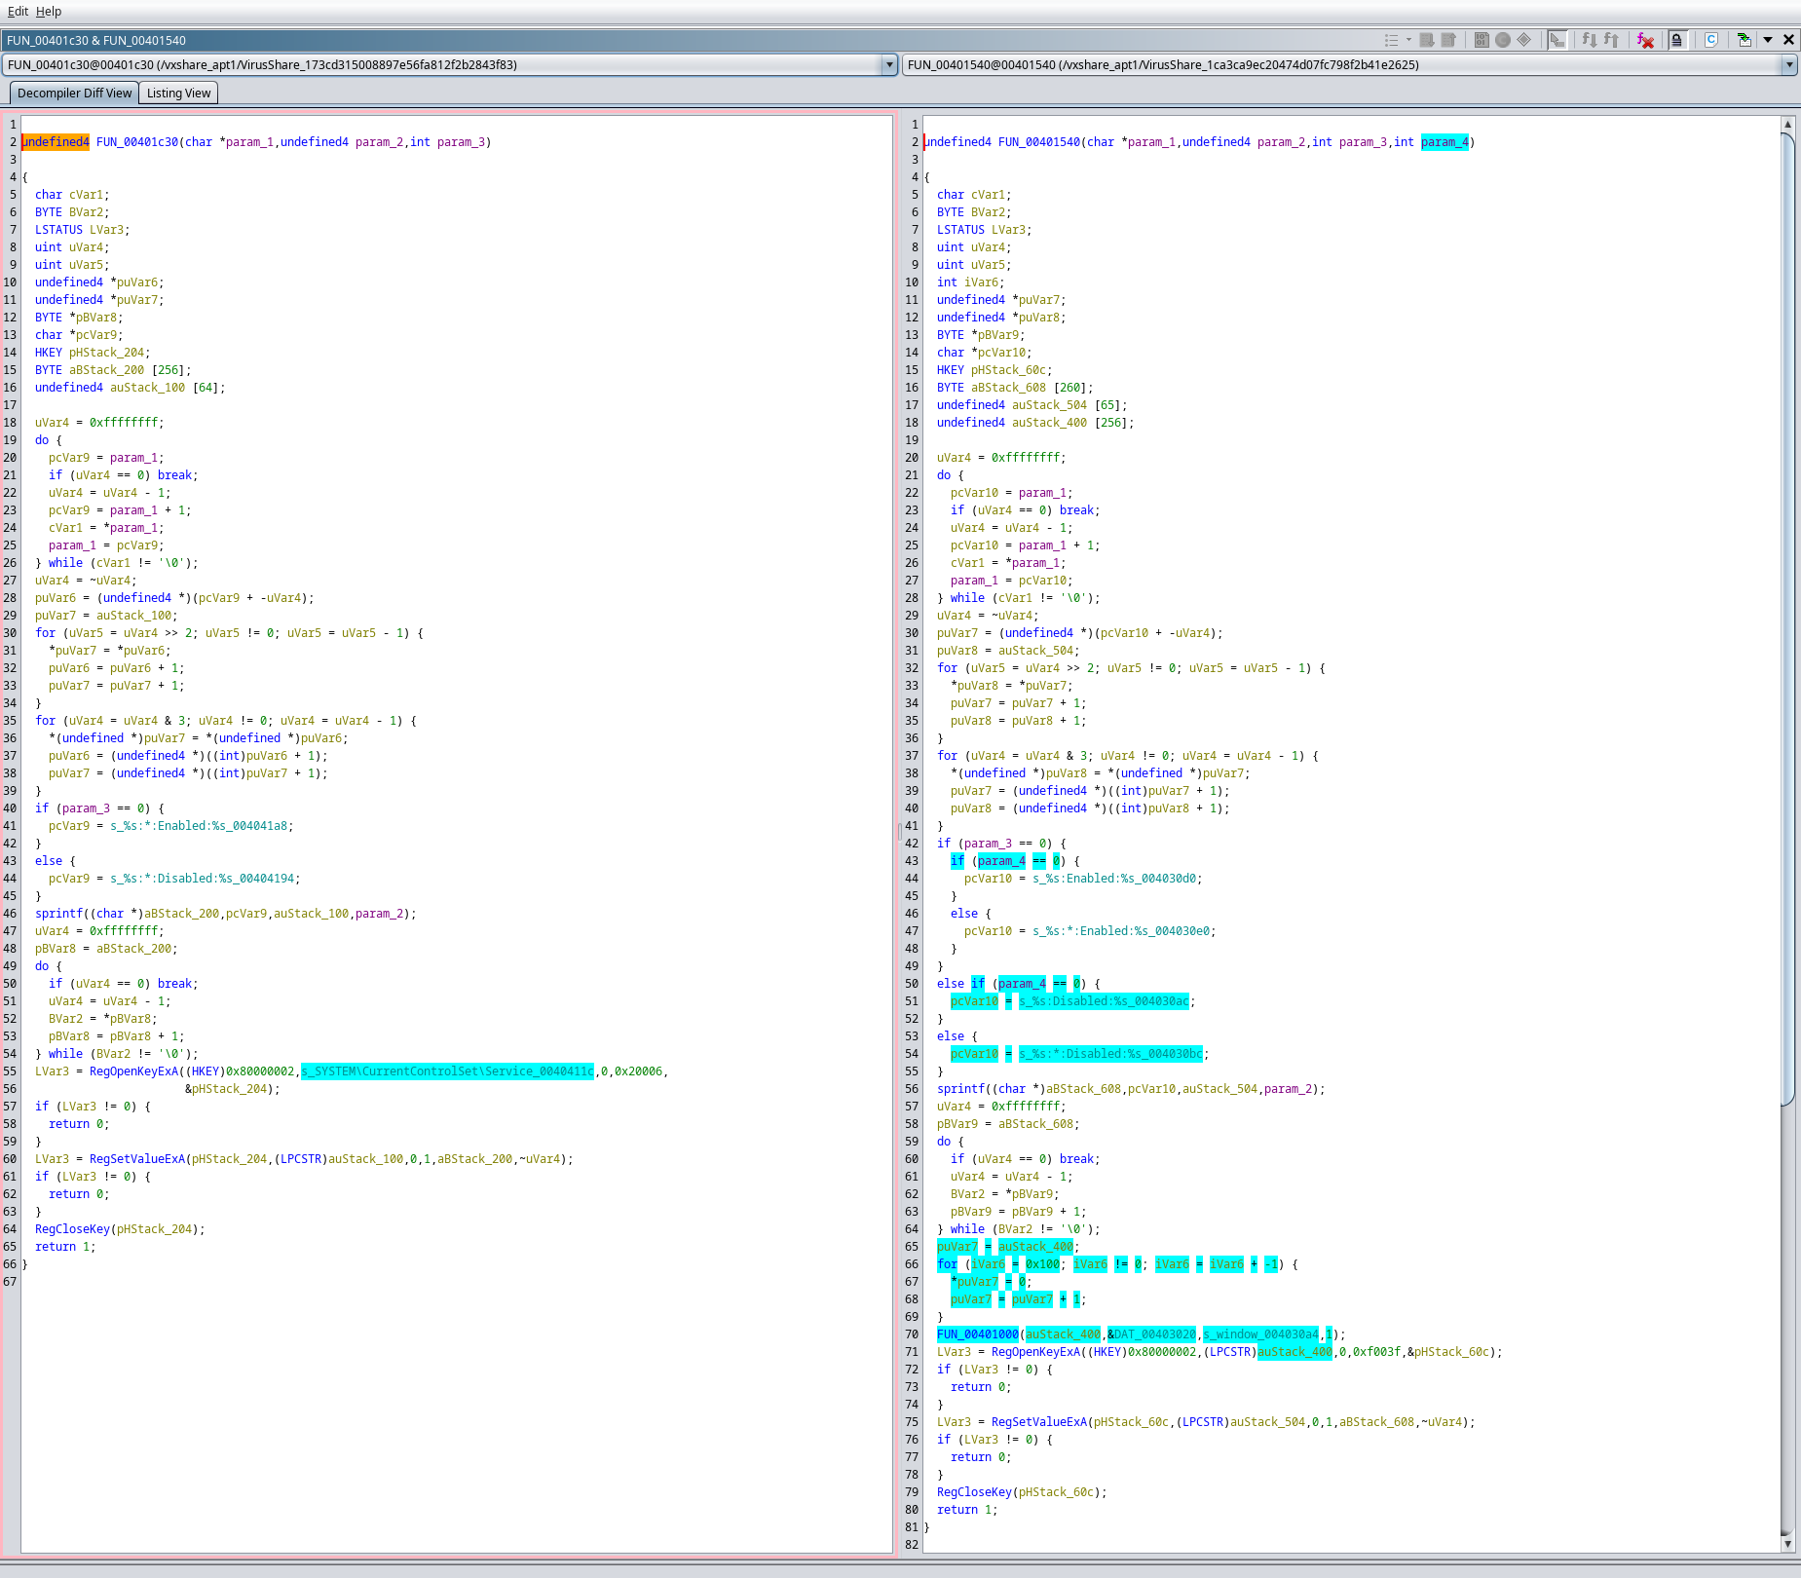Click RegOpenKeyExA call in left pane
This screenshot has height=1578, width=1801.
point(134,1071)
